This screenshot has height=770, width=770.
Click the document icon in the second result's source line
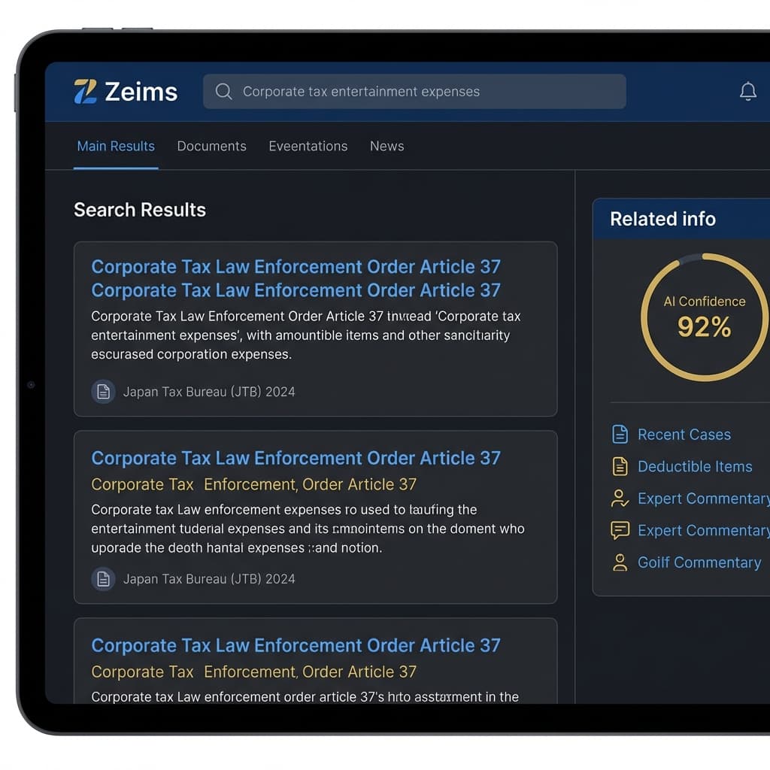click(x=103, y=579)
